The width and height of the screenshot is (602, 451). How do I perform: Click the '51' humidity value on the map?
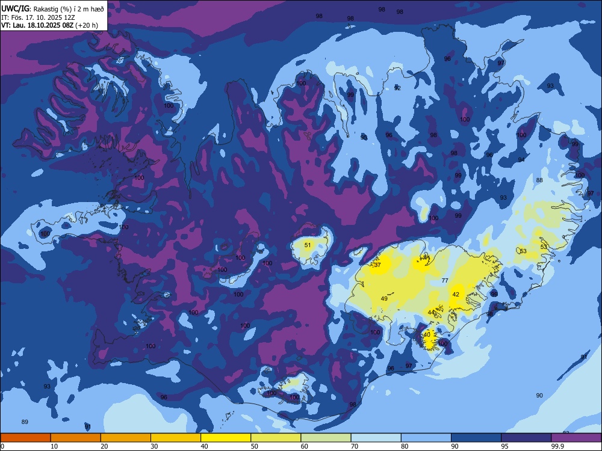pyautogui.click(x=308, y=245)
